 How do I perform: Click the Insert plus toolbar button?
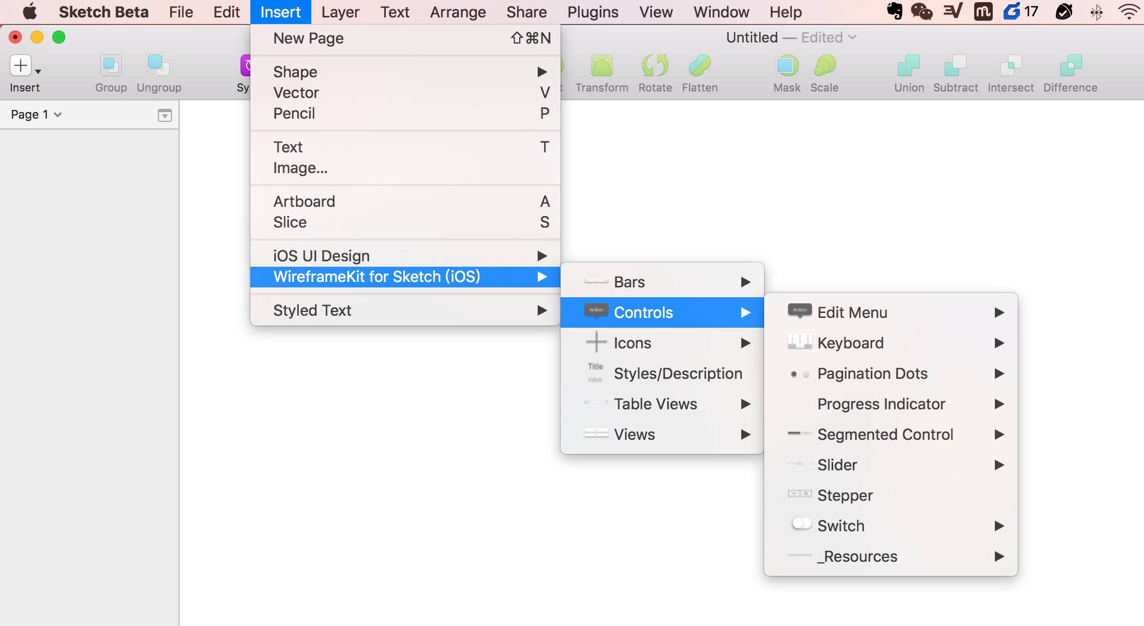(21, 66)
